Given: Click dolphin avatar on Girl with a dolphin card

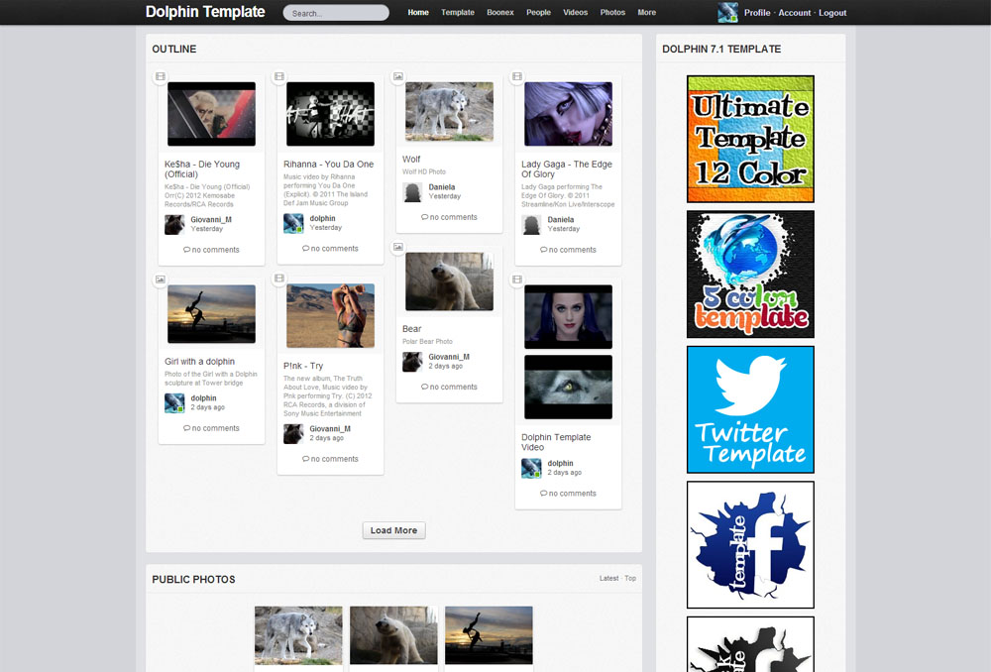Looking at the screenshot, I should pyautogui.click(x=174, y=402).
